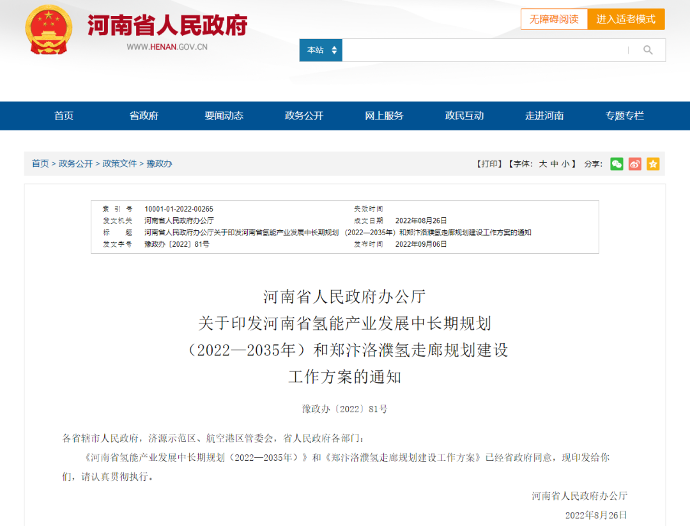Click heading line 河南省人民政府办公厅
Viewport: 690px width, 526px height.
(x=344, y=297)
